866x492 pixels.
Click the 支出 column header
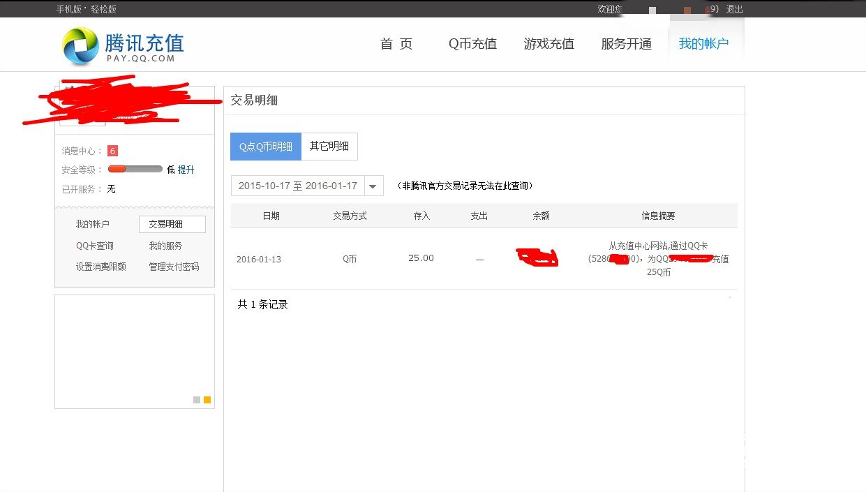pyautogui.click(x=479, y=216)
